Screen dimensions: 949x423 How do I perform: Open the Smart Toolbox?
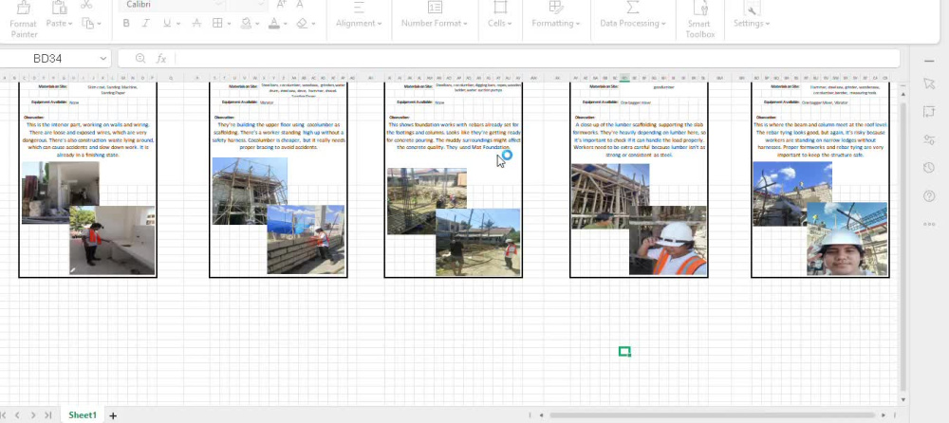click(700, 20)
